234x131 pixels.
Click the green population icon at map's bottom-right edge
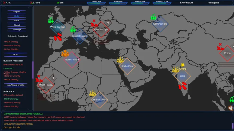(x=232, y=99)
